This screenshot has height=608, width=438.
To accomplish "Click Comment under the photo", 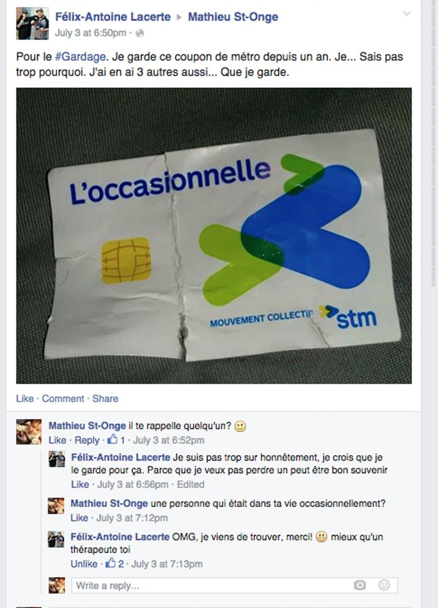I will click(x=63, y=399).
